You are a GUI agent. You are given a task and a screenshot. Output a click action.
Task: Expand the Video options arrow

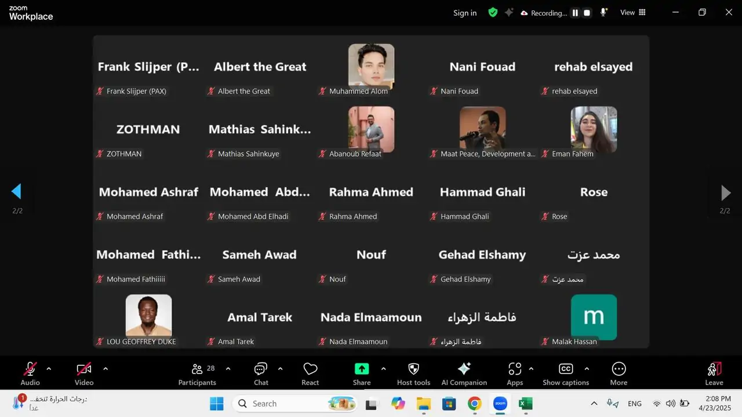pos(106,369)
